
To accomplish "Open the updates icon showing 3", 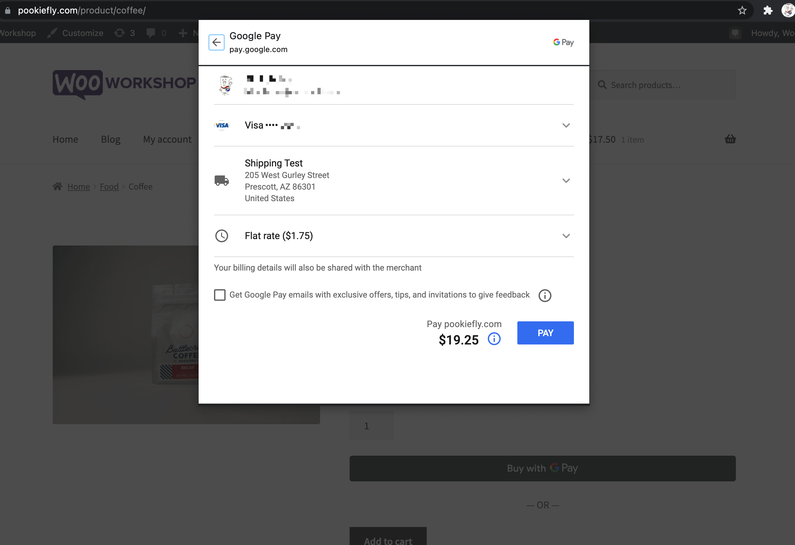I will pyautogui.click(x=120, y=33).
